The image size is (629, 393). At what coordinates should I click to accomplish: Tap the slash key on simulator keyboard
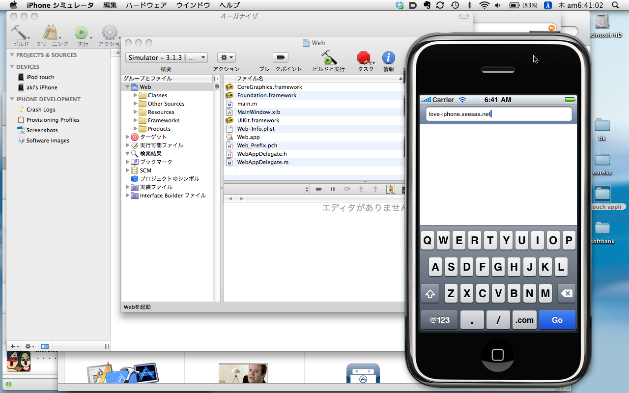click(x=498, y=320)
